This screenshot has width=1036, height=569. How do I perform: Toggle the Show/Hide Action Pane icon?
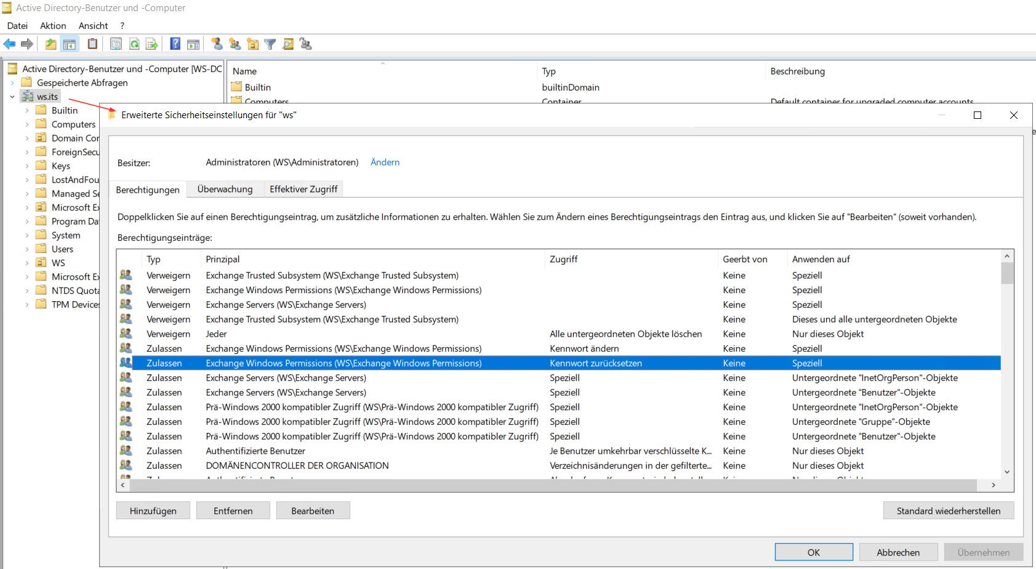[x=193, y=44]
